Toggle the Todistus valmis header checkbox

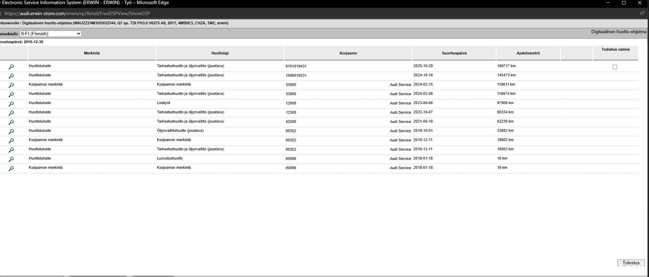[x=615, y=55]
